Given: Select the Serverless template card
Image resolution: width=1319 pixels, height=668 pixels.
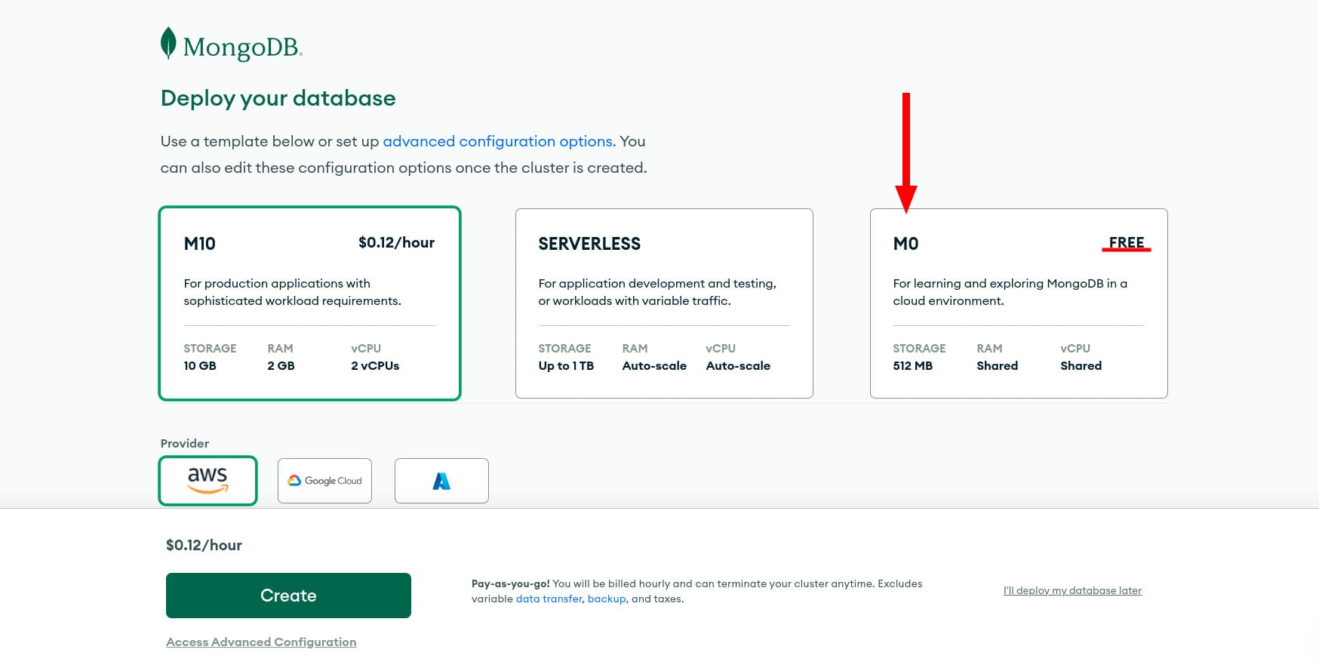Looking at the screenshot, I should tap(664, 303).
